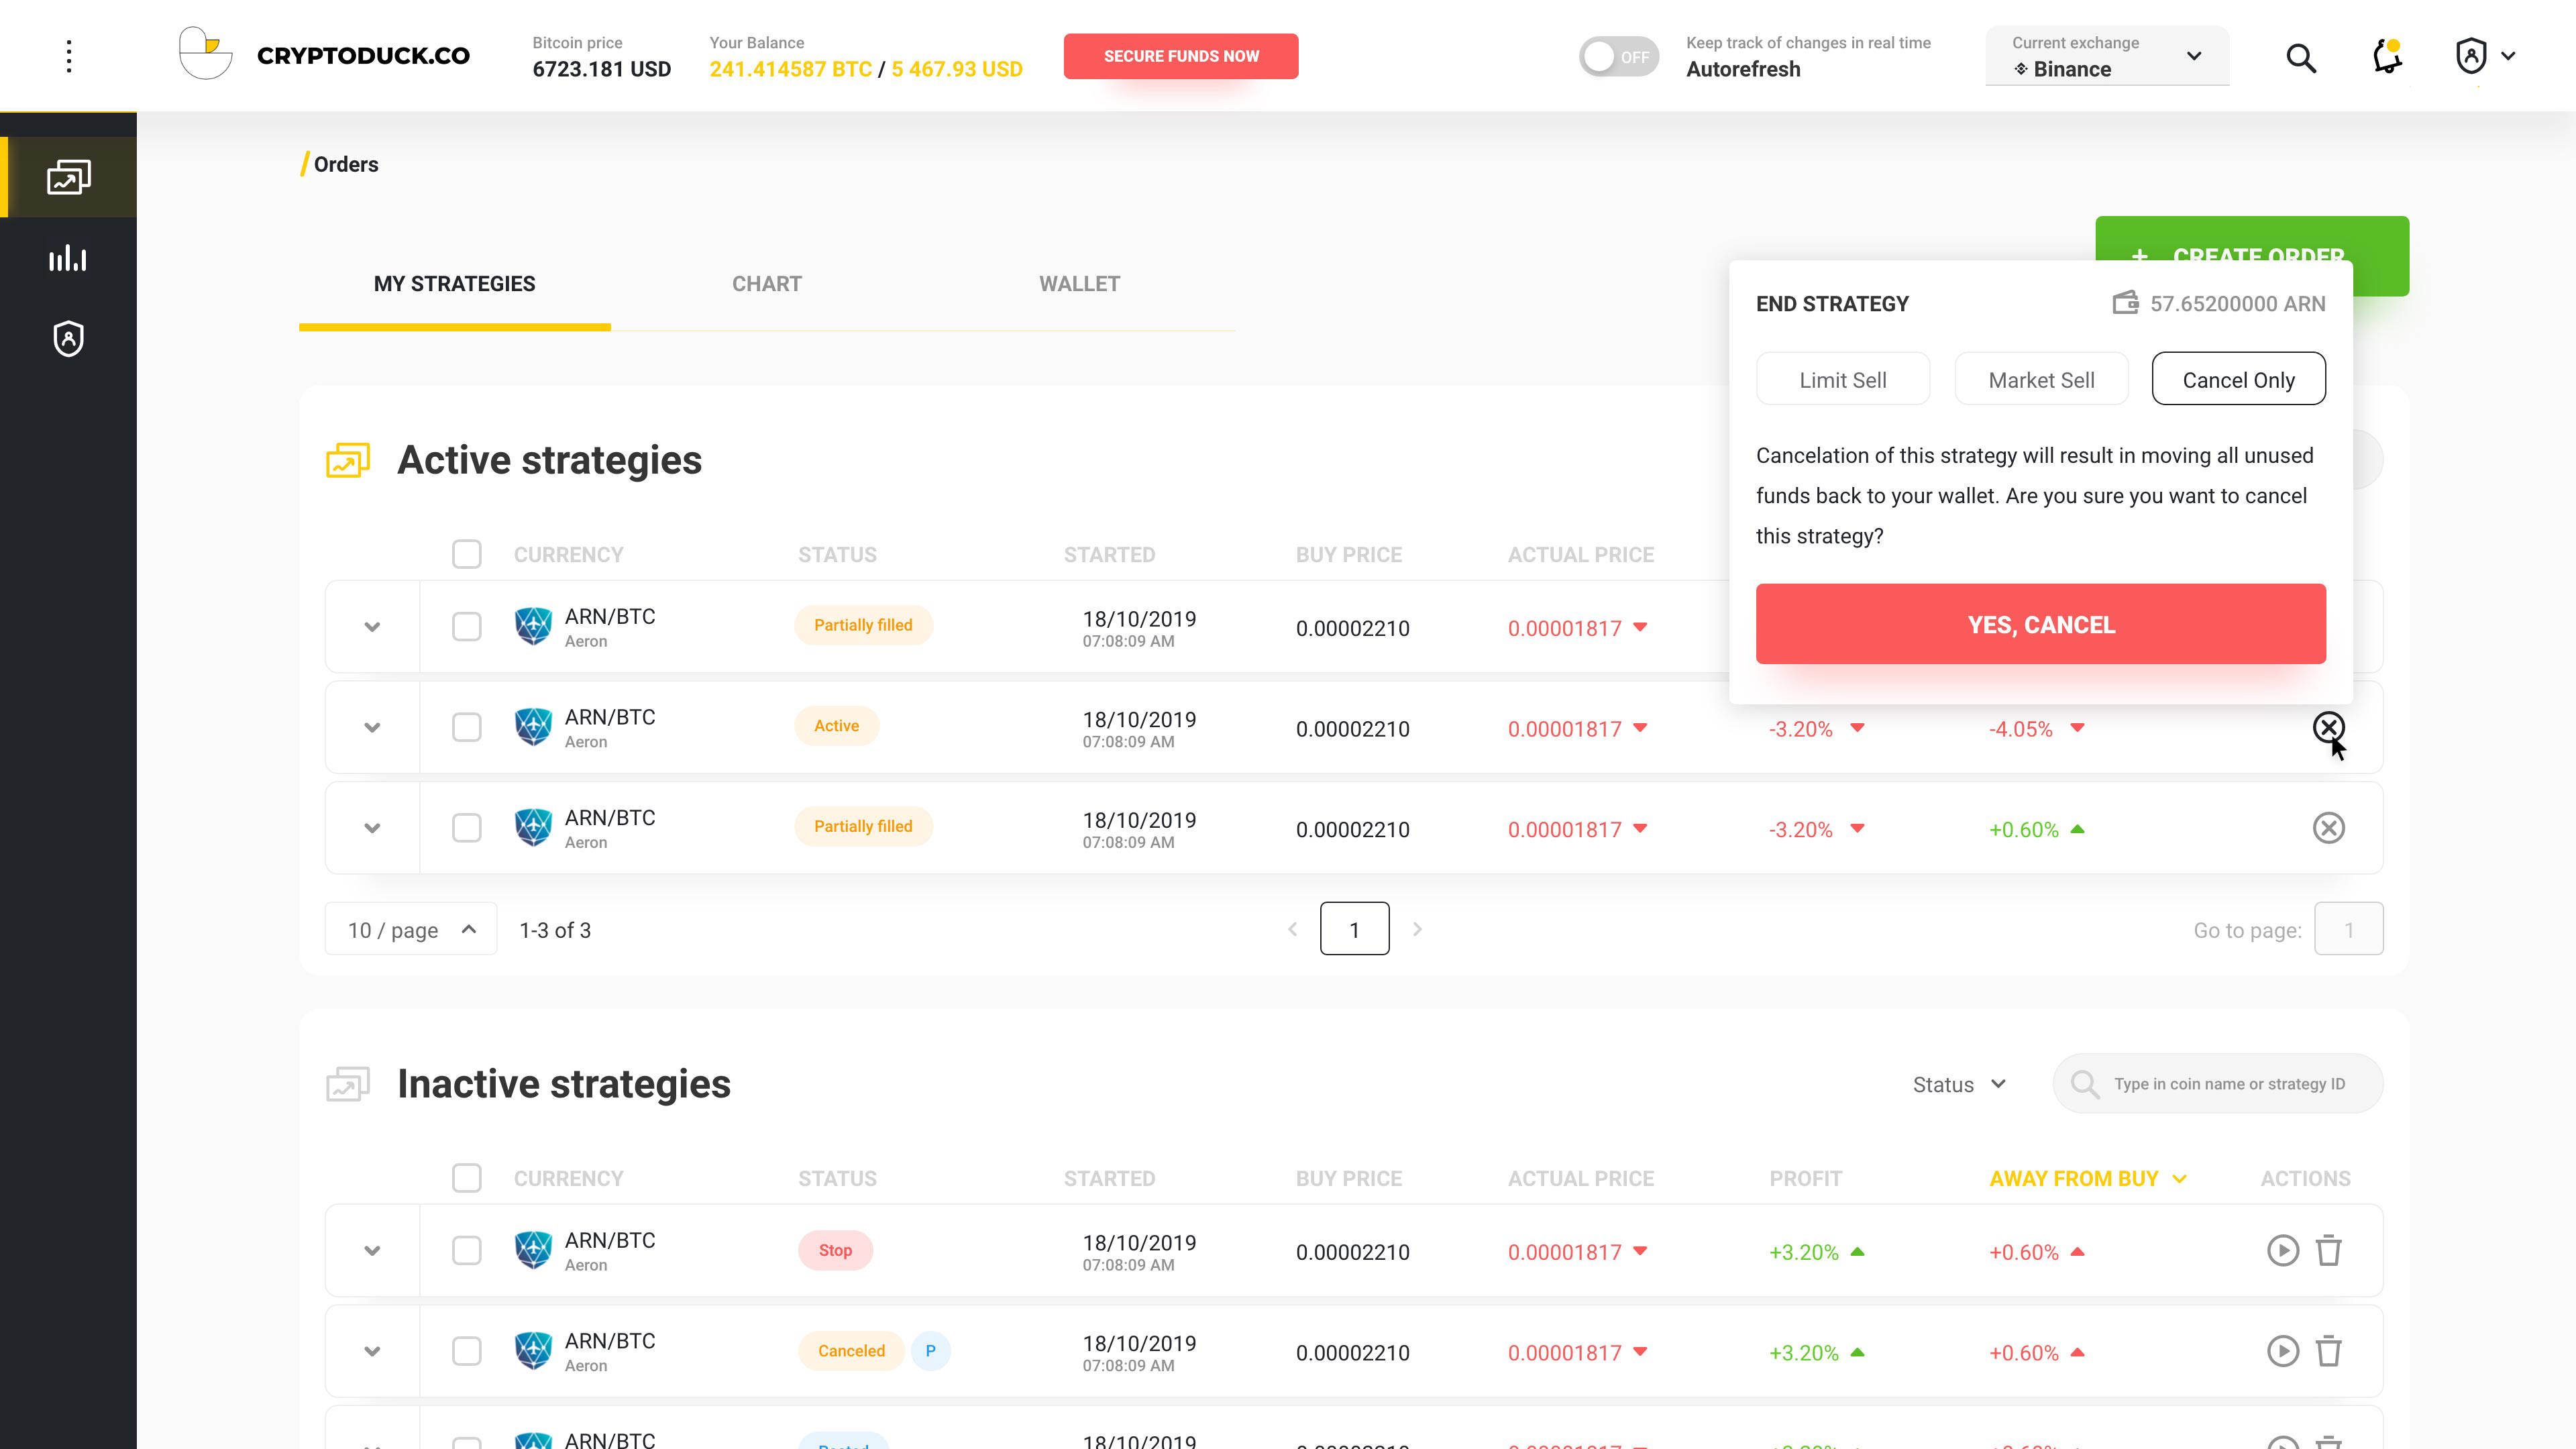Open the three-dot vertical menu
The width and height of the screenshot is (2576, 1449).
coord(69,56)
